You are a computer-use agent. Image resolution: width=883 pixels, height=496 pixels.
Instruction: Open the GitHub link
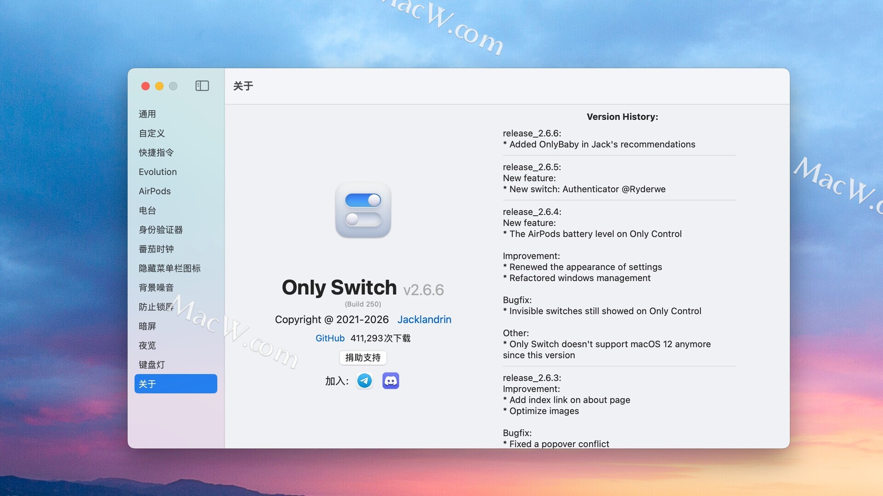tap(330, 338)
